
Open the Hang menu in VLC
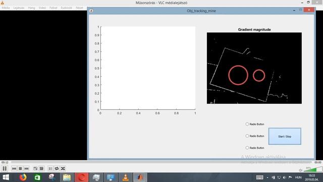(x=31, y=8)
